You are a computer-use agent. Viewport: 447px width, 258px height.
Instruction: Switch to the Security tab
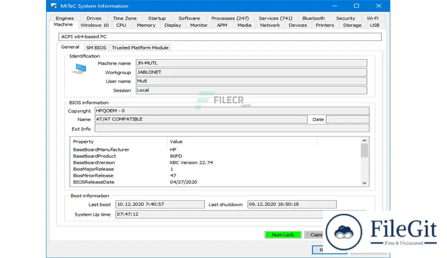tap(345, 18)
